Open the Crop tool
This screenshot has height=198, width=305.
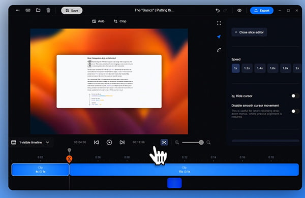(120, 21)
